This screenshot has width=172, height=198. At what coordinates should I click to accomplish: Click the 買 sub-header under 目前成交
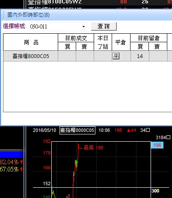(67, 47)
